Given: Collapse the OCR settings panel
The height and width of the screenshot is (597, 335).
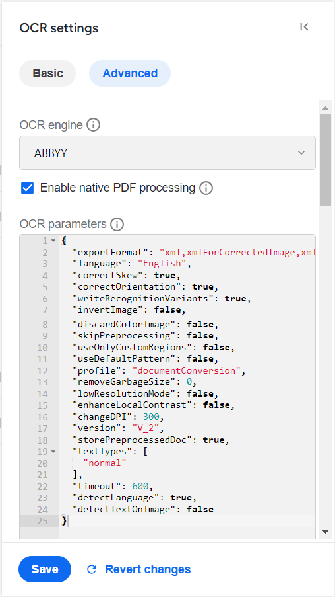Looking at the screenshot, I should [304, 27].
